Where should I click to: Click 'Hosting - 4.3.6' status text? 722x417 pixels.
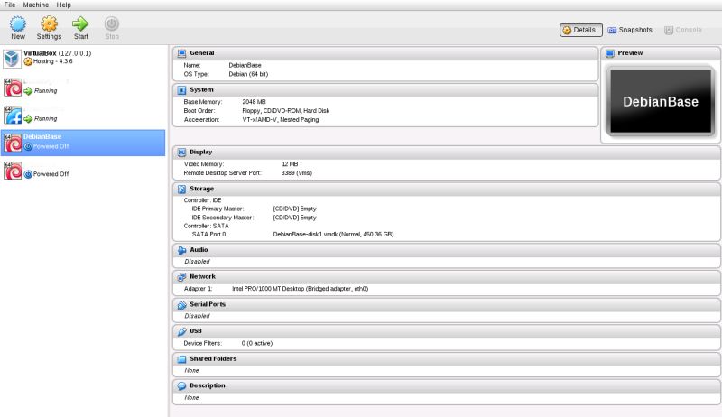point(53,61)
